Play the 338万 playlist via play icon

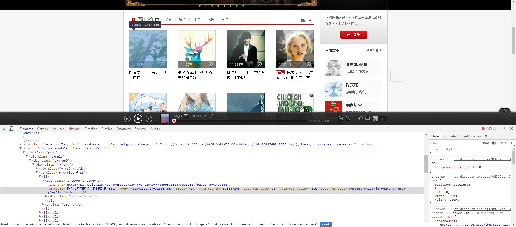point(260,64)
